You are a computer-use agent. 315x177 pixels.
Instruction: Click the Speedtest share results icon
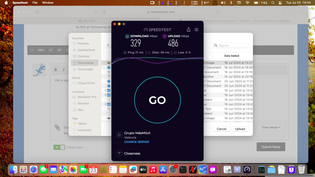(x=188, y=30)
